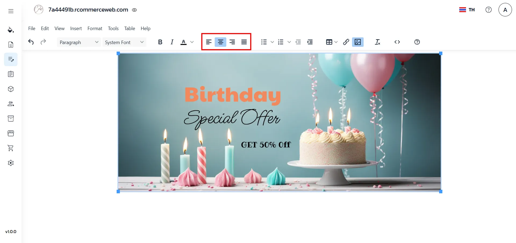This screenshot has height=243, width=516.
Task: Insert or edit a link
Action: (346, 42)
